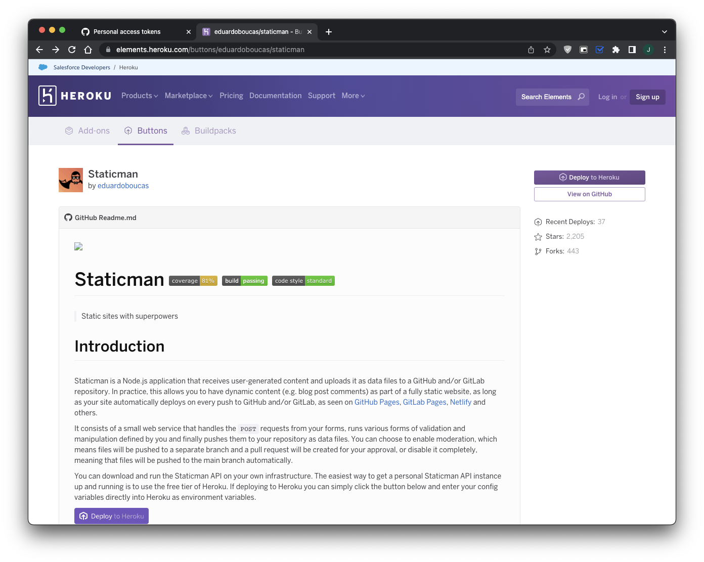The width and height of the screenshot is (704, 562).
Task: Expand the More menu
Action: tap(353, 96)
